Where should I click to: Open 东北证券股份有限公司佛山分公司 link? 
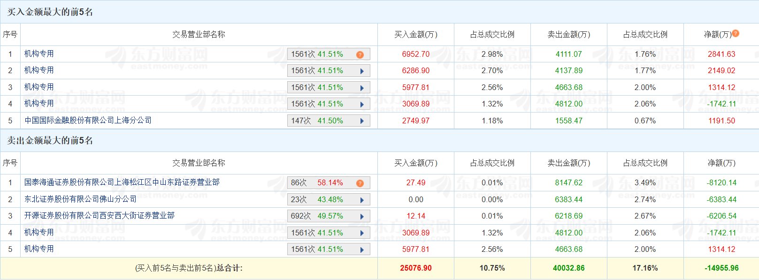(80, 199)
